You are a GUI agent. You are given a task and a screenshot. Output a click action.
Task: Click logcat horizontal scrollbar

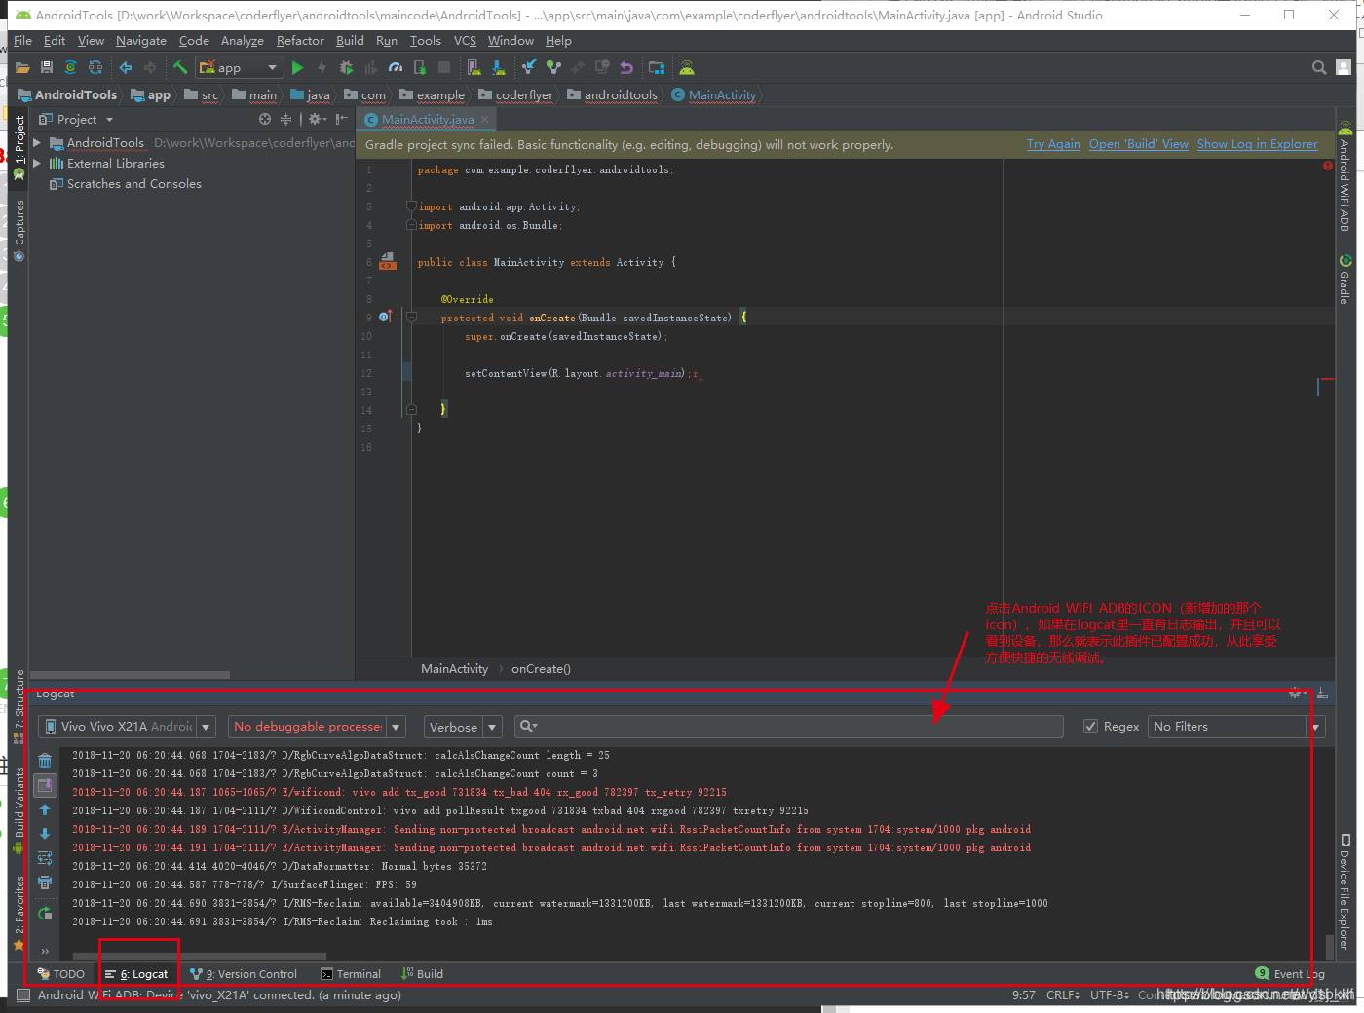200,956
